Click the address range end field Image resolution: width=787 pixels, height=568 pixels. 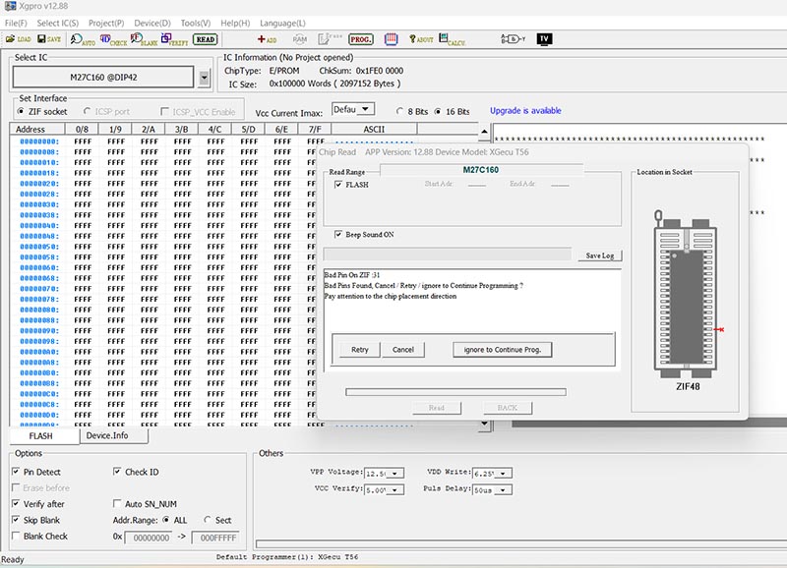tap(213, 538)
